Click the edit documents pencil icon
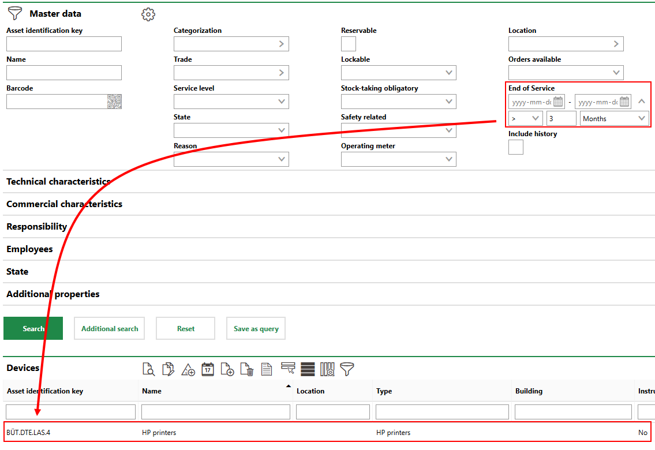This screenshot has height=450, width=655. [x=168, y=369]
